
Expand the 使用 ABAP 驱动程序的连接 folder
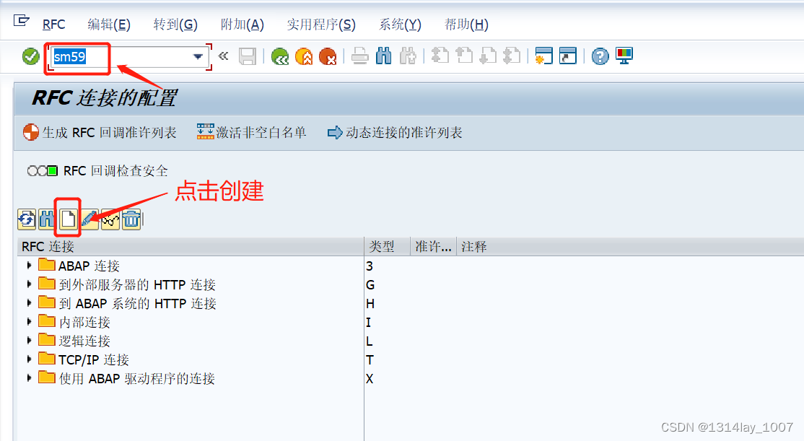[29, 378]
